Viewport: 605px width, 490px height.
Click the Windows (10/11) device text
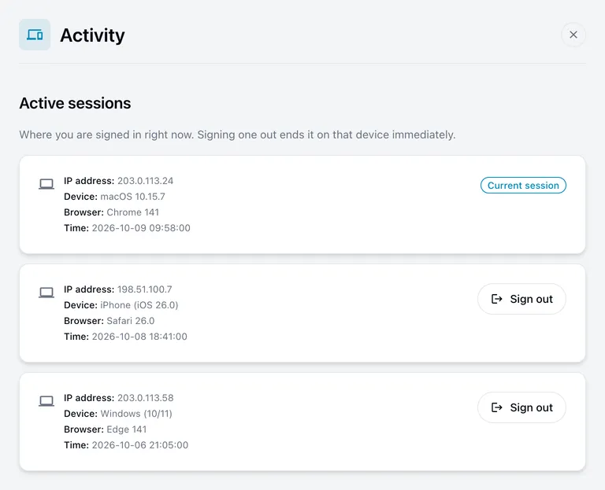point(136,414)
